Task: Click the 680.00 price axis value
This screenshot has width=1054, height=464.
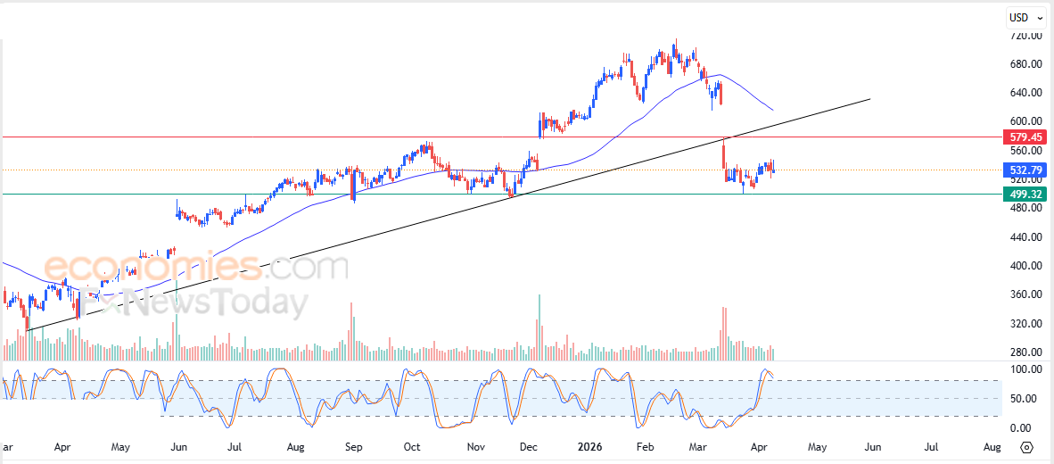Action: (1026, 64)
